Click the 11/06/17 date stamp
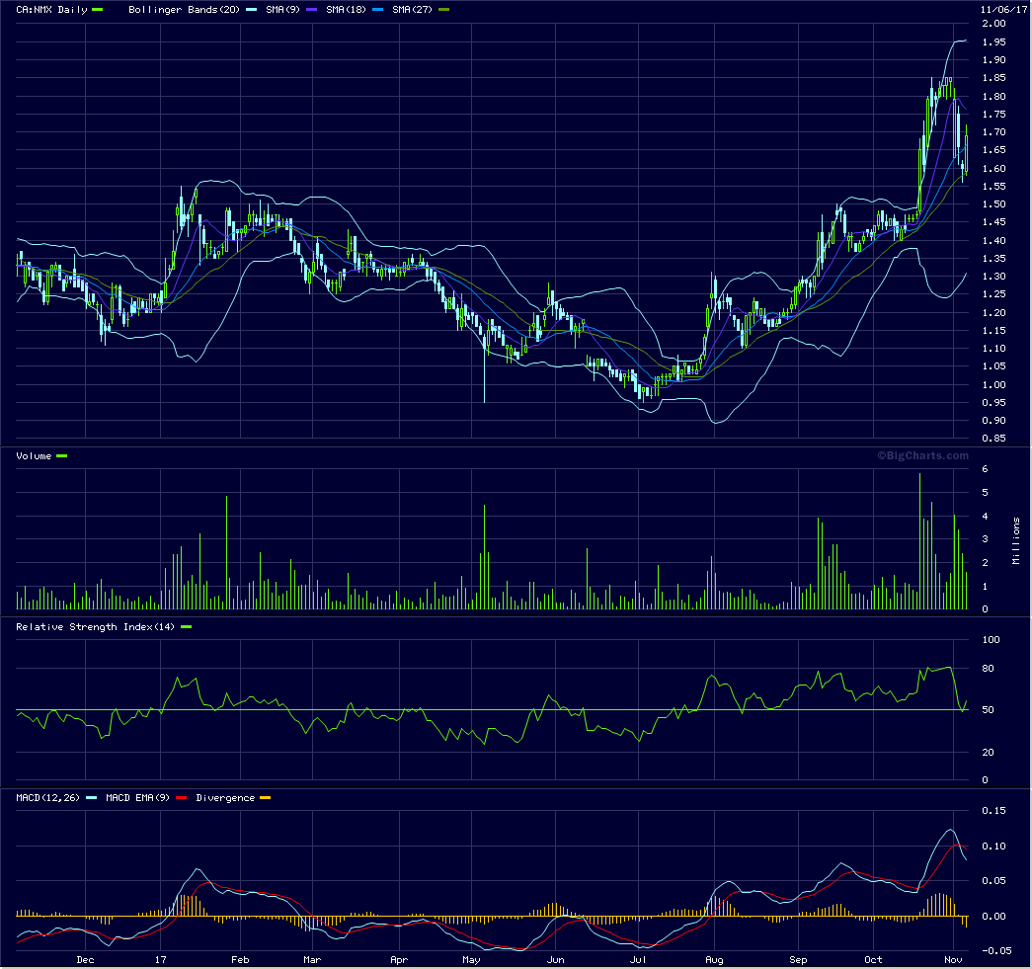1032x969 pixels. tap(1003, 9)
